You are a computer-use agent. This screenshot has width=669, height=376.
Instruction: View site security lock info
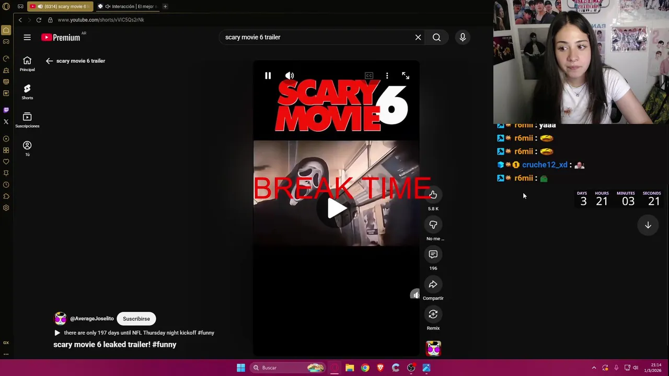coord(50,20)
